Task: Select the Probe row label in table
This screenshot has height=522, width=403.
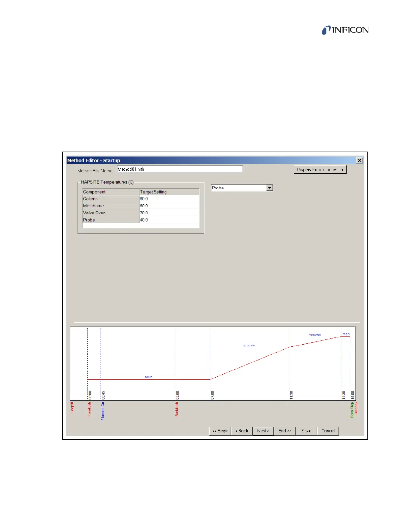Action: tap(111, 220)
